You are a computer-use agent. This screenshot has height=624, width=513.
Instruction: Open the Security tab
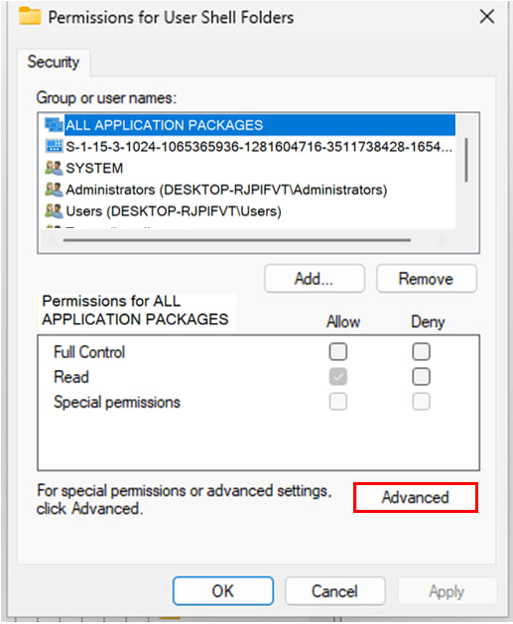click(54, 62)
